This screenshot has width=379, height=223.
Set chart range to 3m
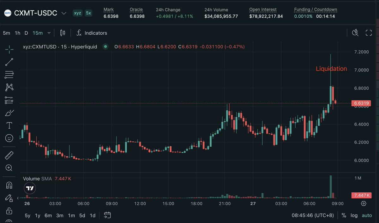pos(60,215)
